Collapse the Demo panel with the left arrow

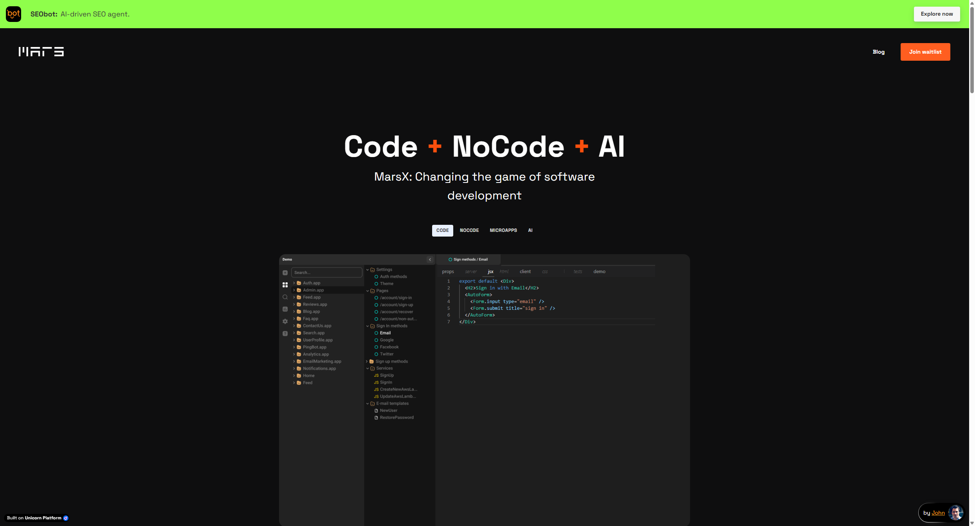point(430,259)
